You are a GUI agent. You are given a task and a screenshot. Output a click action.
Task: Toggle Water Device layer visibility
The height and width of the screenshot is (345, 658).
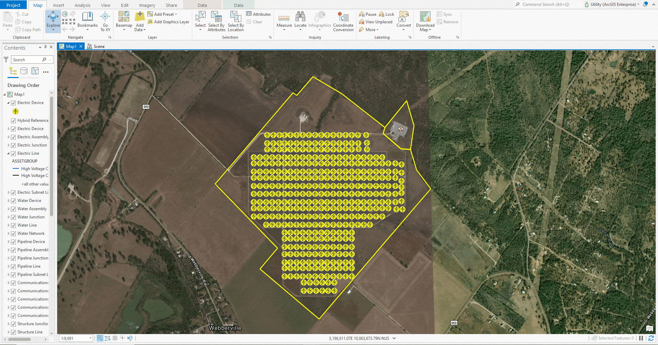pos(13,201)
